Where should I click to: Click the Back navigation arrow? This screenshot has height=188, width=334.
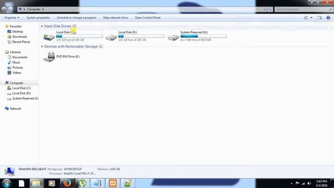pos(4,9)
